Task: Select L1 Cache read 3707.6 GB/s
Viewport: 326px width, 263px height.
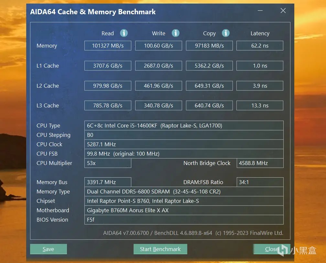Action: point(108,66)
